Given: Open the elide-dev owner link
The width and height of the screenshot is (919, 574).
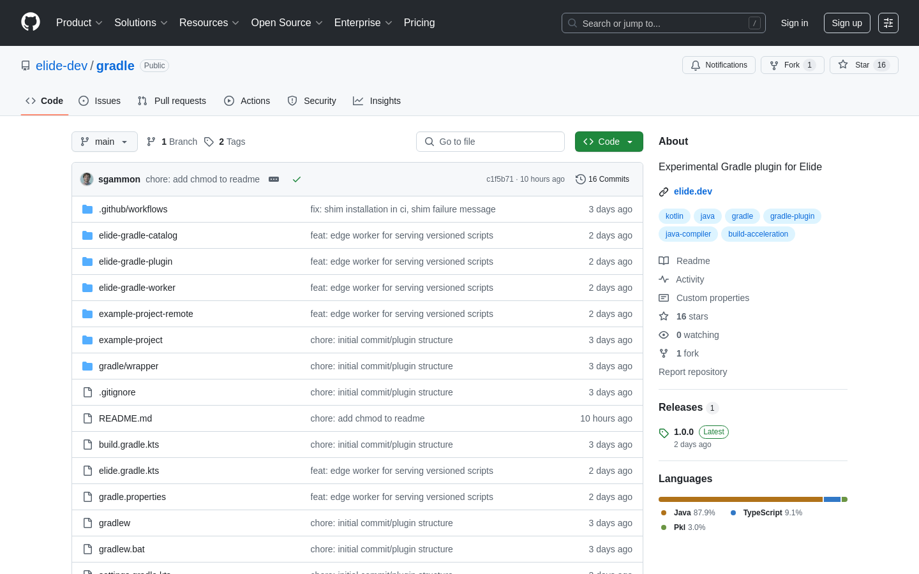Looking at the screenshot, I should coord(61,66).
